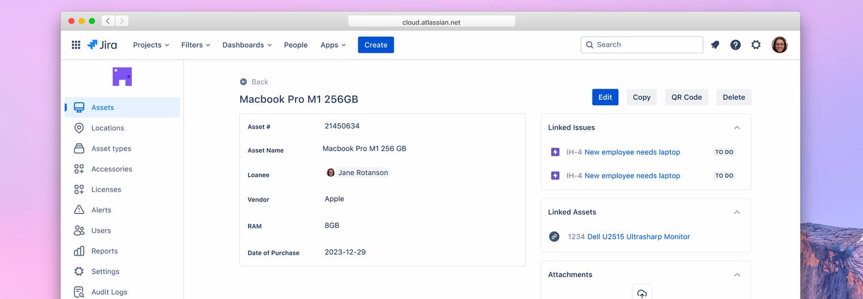Go back in browser history

(x=108, y=21)
